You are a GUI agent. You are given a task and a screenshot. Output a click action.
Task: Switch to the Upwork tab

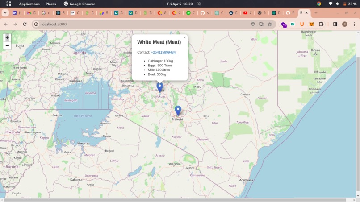(190, 13)
